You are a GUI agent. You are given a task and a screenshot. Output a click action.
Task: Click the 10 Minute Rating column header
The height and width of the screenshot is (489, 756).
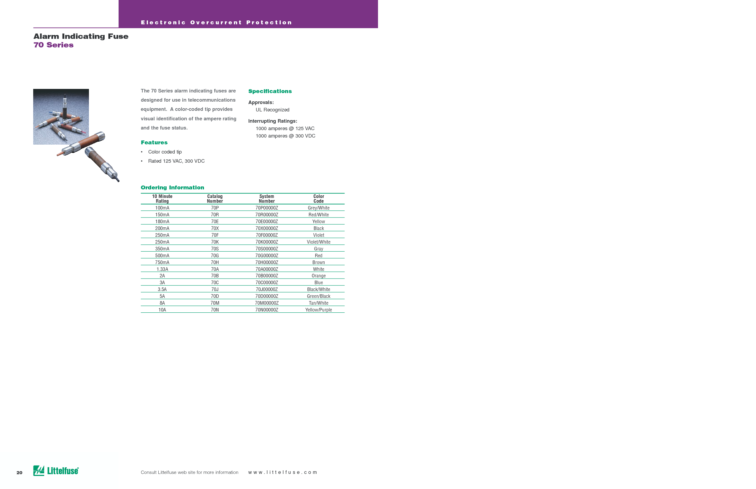162,199
